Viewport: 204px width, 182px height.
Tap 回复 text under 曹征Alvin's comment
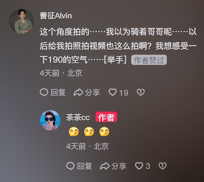(x=58, y=93)
